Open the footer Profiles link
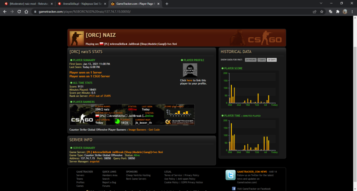This screenshot has height=191, width=357. 80,182
